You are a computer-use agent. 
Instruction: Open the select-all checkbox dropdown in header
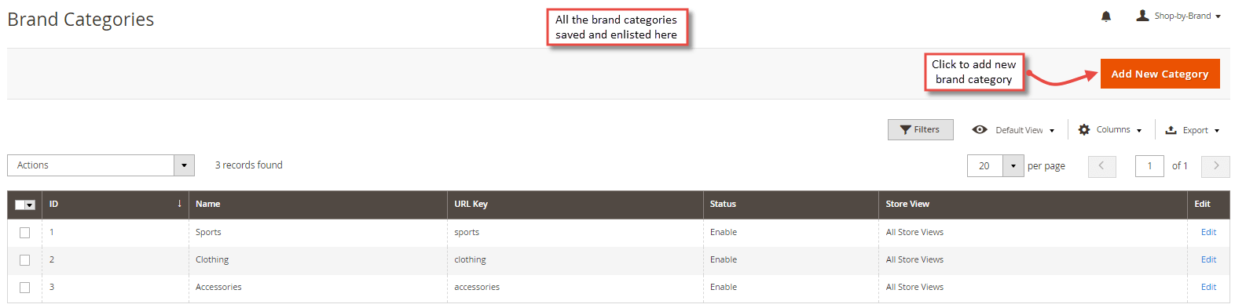tap(30, 205)
